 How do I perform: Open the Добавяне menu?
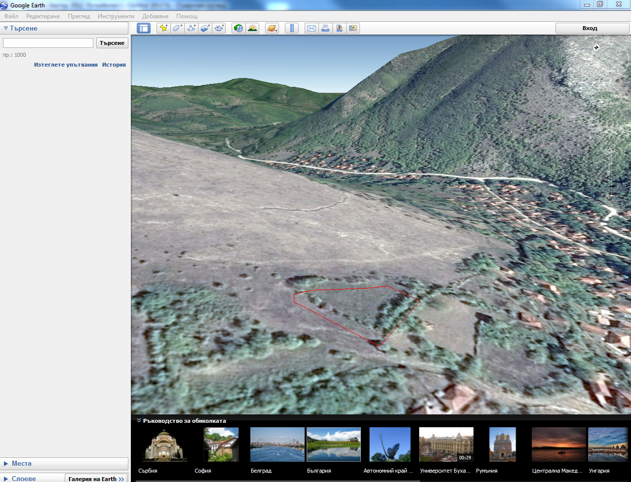155,16
